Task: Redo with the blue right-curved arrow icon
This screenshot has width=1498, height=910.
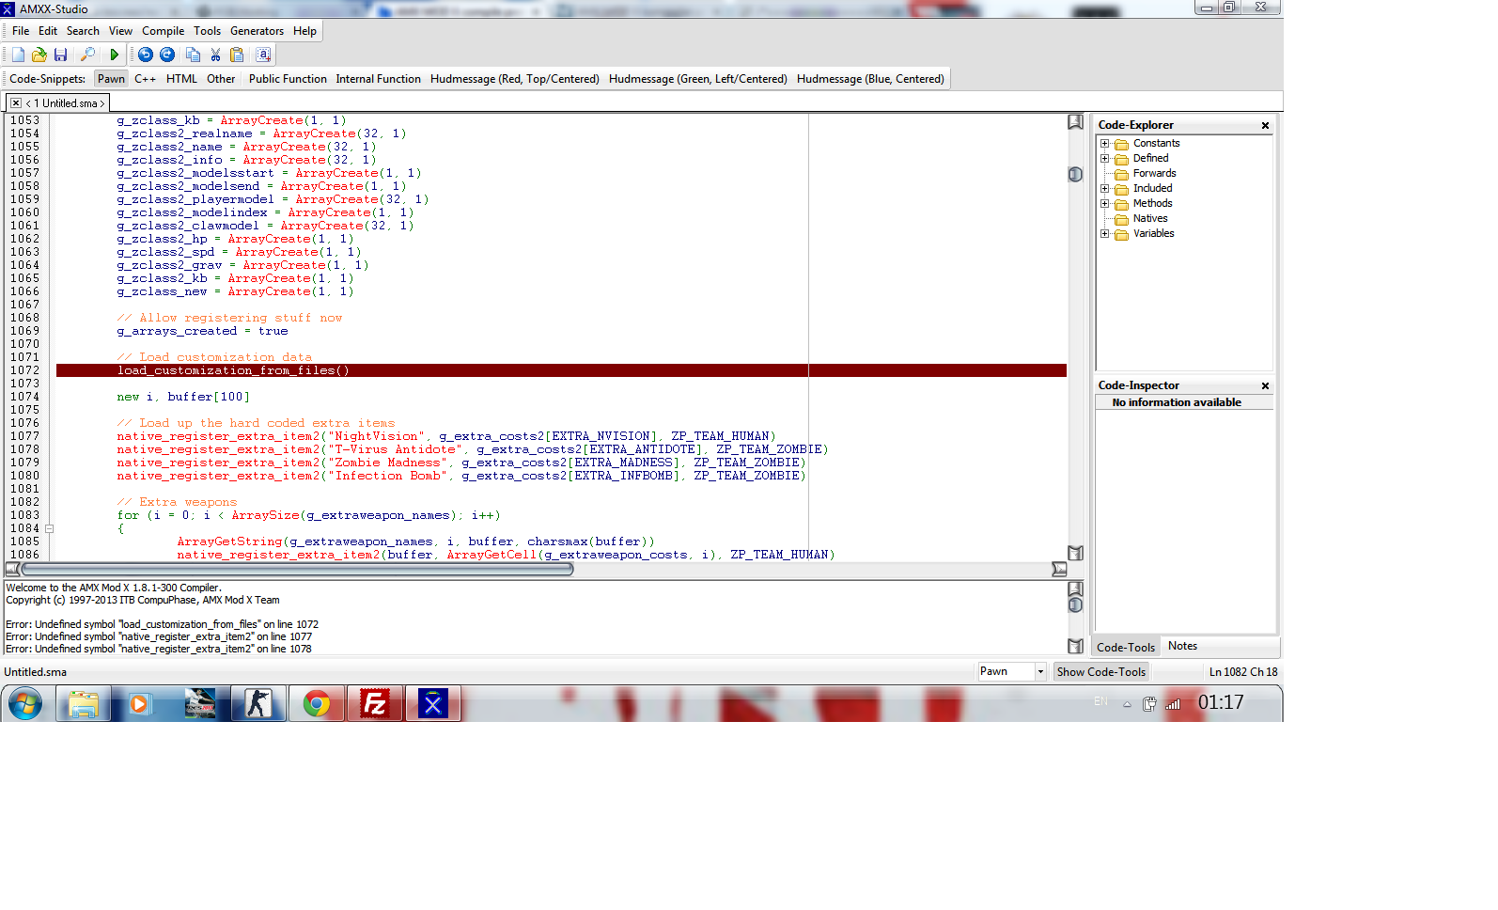Action: (167, 55)
